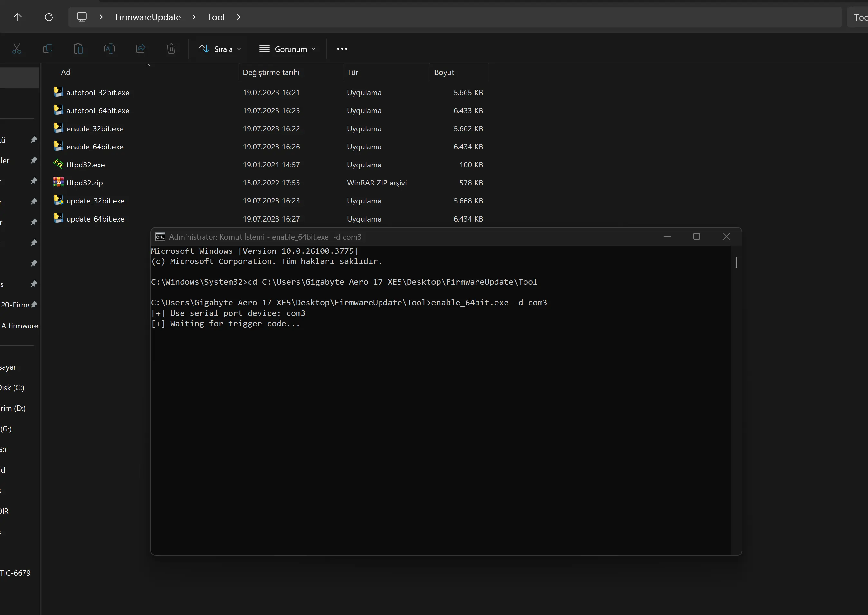Click the Tool breadcrumb
The width and height of the screenshot is (868, 615).
(216, 17)
